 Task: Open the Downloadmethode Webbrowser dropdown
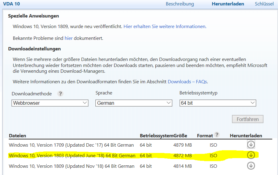[50, 103]
